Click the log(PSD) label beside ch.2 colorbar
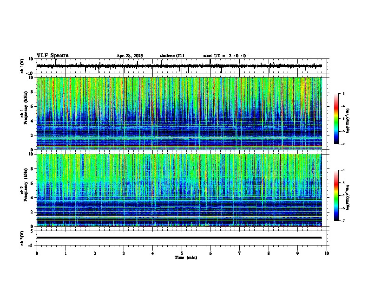Viewport: 368px width, 284px height. 348,197
